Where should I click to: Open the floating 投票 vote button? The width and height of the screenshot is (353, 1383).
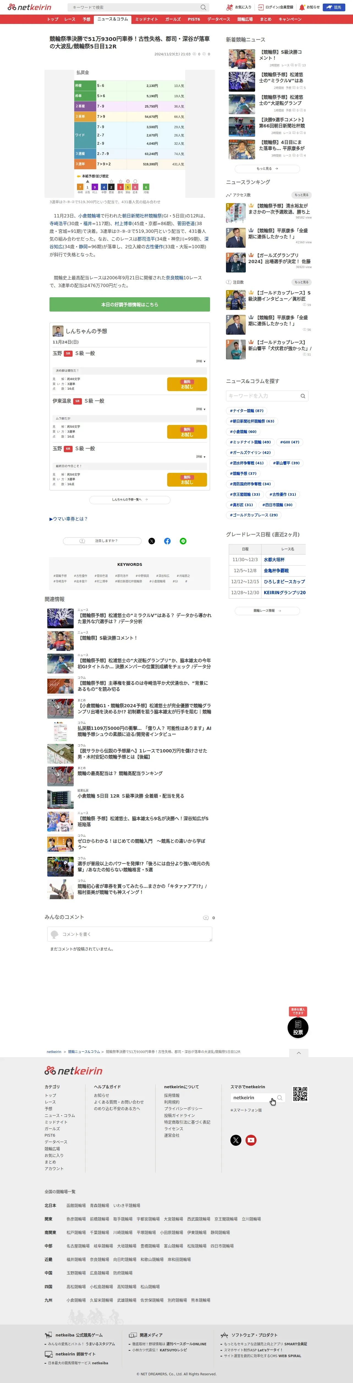(x=298, y=1028)
